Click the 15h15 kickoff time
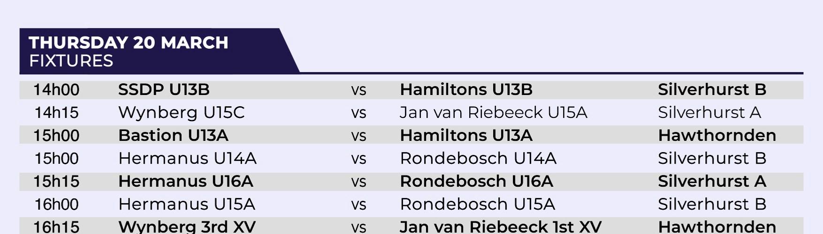 [x=56, y=181]
